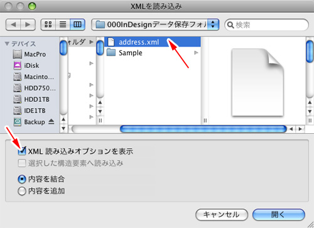The image size is (314, 228).
Task: Click the Sample folder icon
Action: click(111, 53)
